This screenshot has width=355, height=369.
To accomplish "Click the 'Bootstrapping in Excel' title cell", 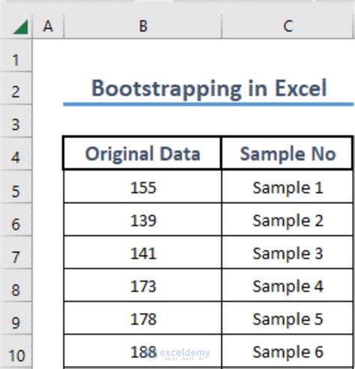I will (209, 88).
